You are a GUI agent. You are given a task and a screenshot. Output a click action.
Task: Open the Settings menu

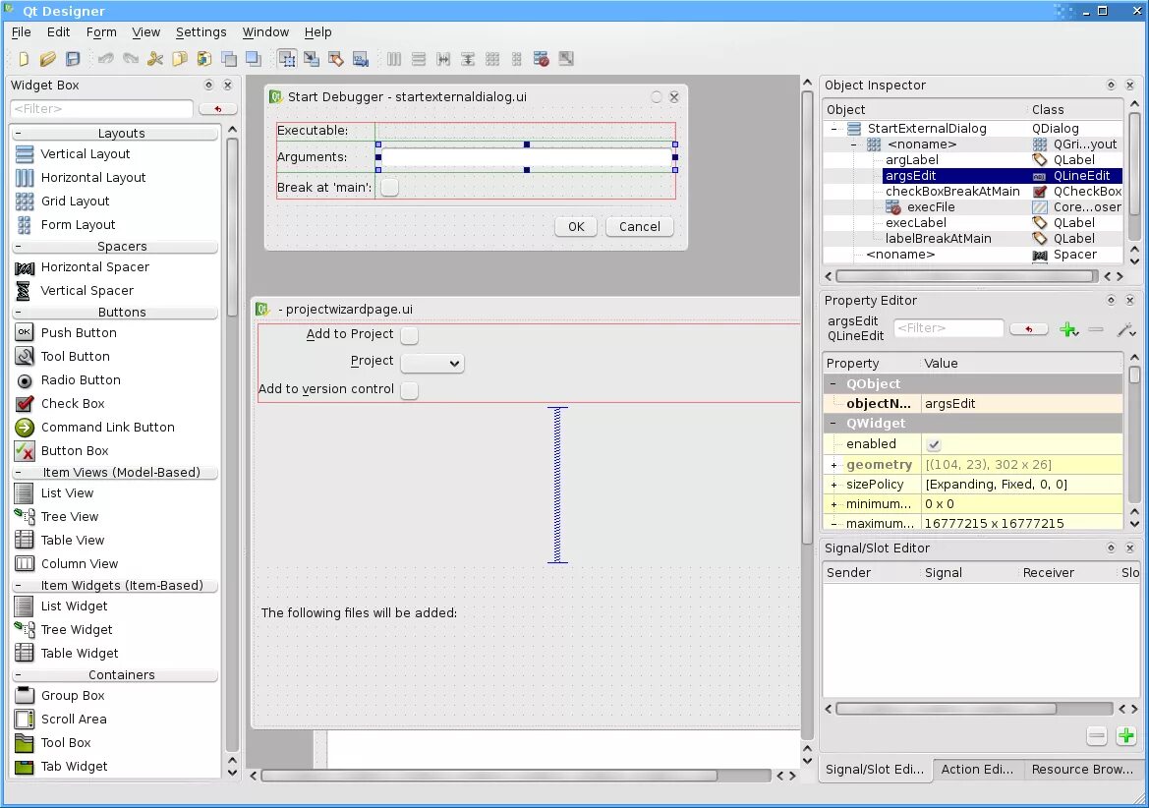click(x=201, y=32)
